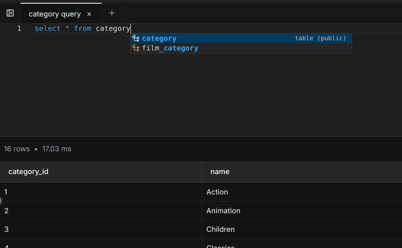Select the Animation cell in results
Screen dimensions: 402x248
pyautogui.click(x=223, y=211)
